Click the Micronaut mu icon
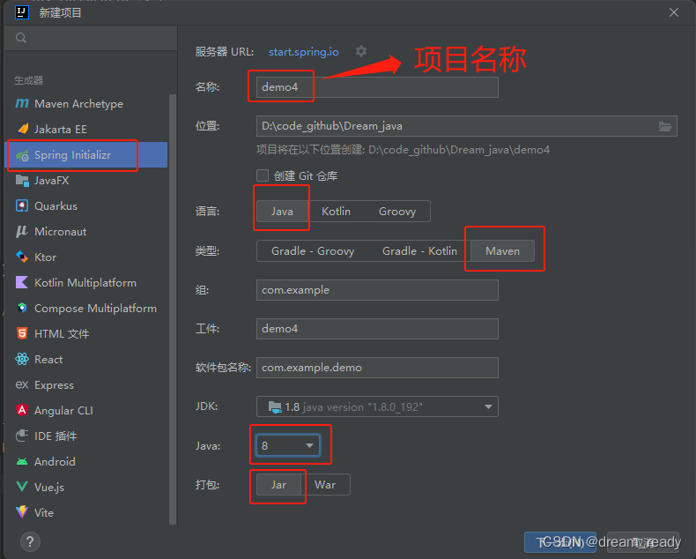 (22, 232)
